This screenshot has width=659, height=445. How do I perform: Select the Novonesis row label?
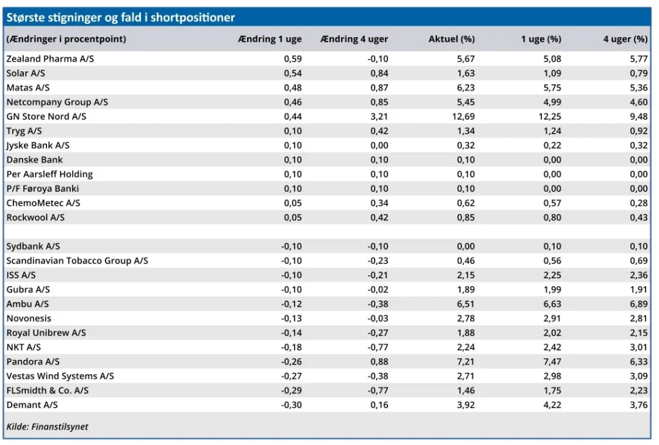click(29, 318)
